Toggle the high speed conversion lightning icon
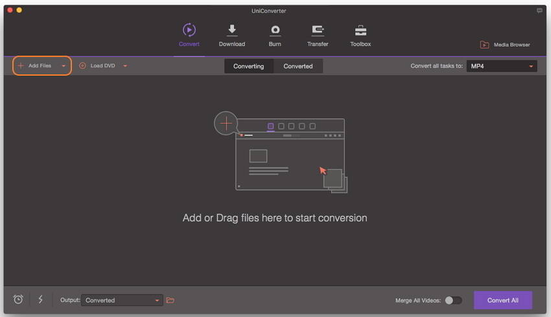The height and width of the screenshot is (317, 551). 41,300
